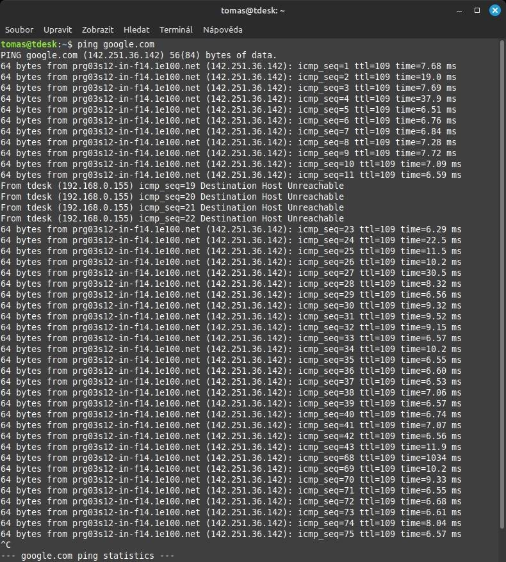Click the icmp_seq=27 time=30.5 ms line
Screen dimensions: 506x562
coord(231,273)
